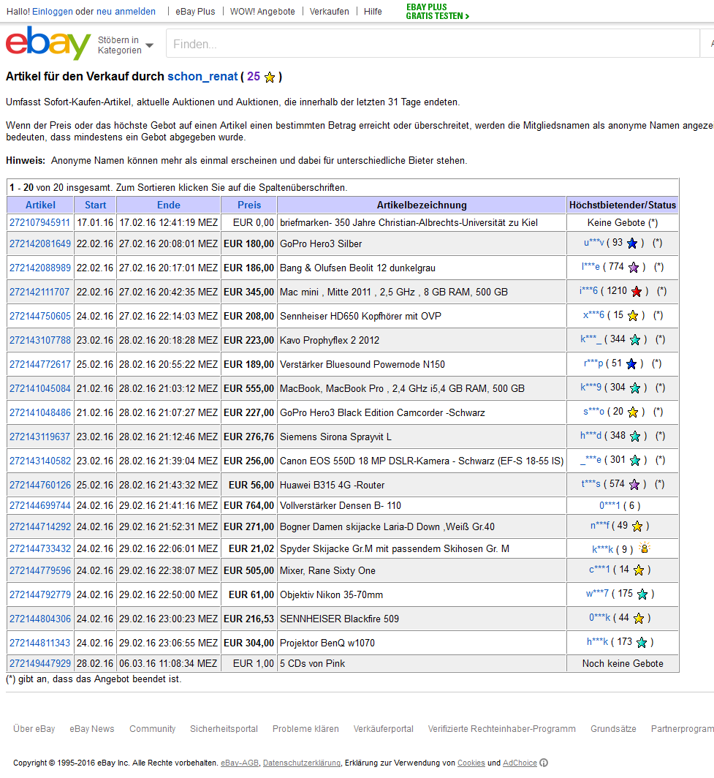The width and height of the screenshot is (714, 778).
Task: Click the seller feedback score 25
Action: (x=254, y=76)
